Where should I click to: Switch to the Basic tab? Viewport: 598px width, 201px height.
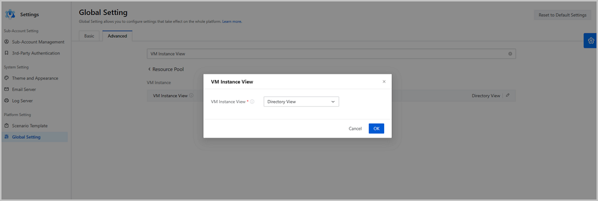(x=89, y=36)
